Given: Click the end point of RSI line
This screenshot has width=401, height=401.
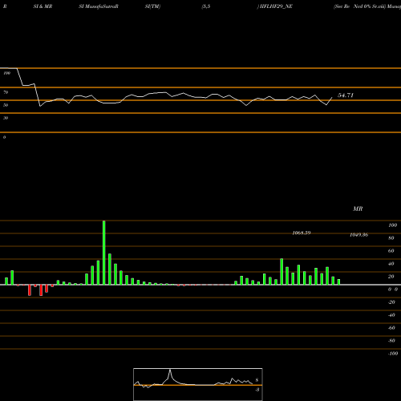Looking at the screenshot, I should click(332, 98).
